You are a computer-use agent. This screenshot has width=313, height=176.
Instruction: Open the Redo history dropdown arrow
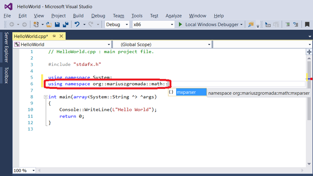click(98, 24)
